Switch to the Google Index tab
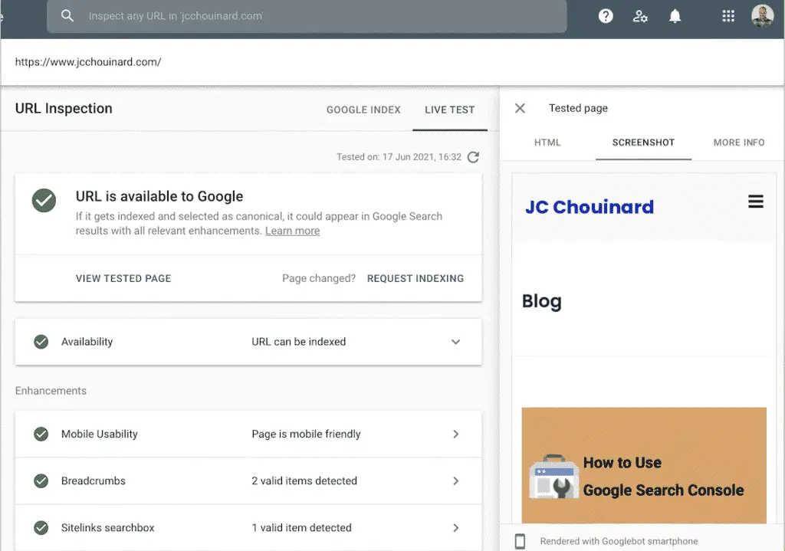This screenshot has width=785, height=551. (x=363, y=110)
